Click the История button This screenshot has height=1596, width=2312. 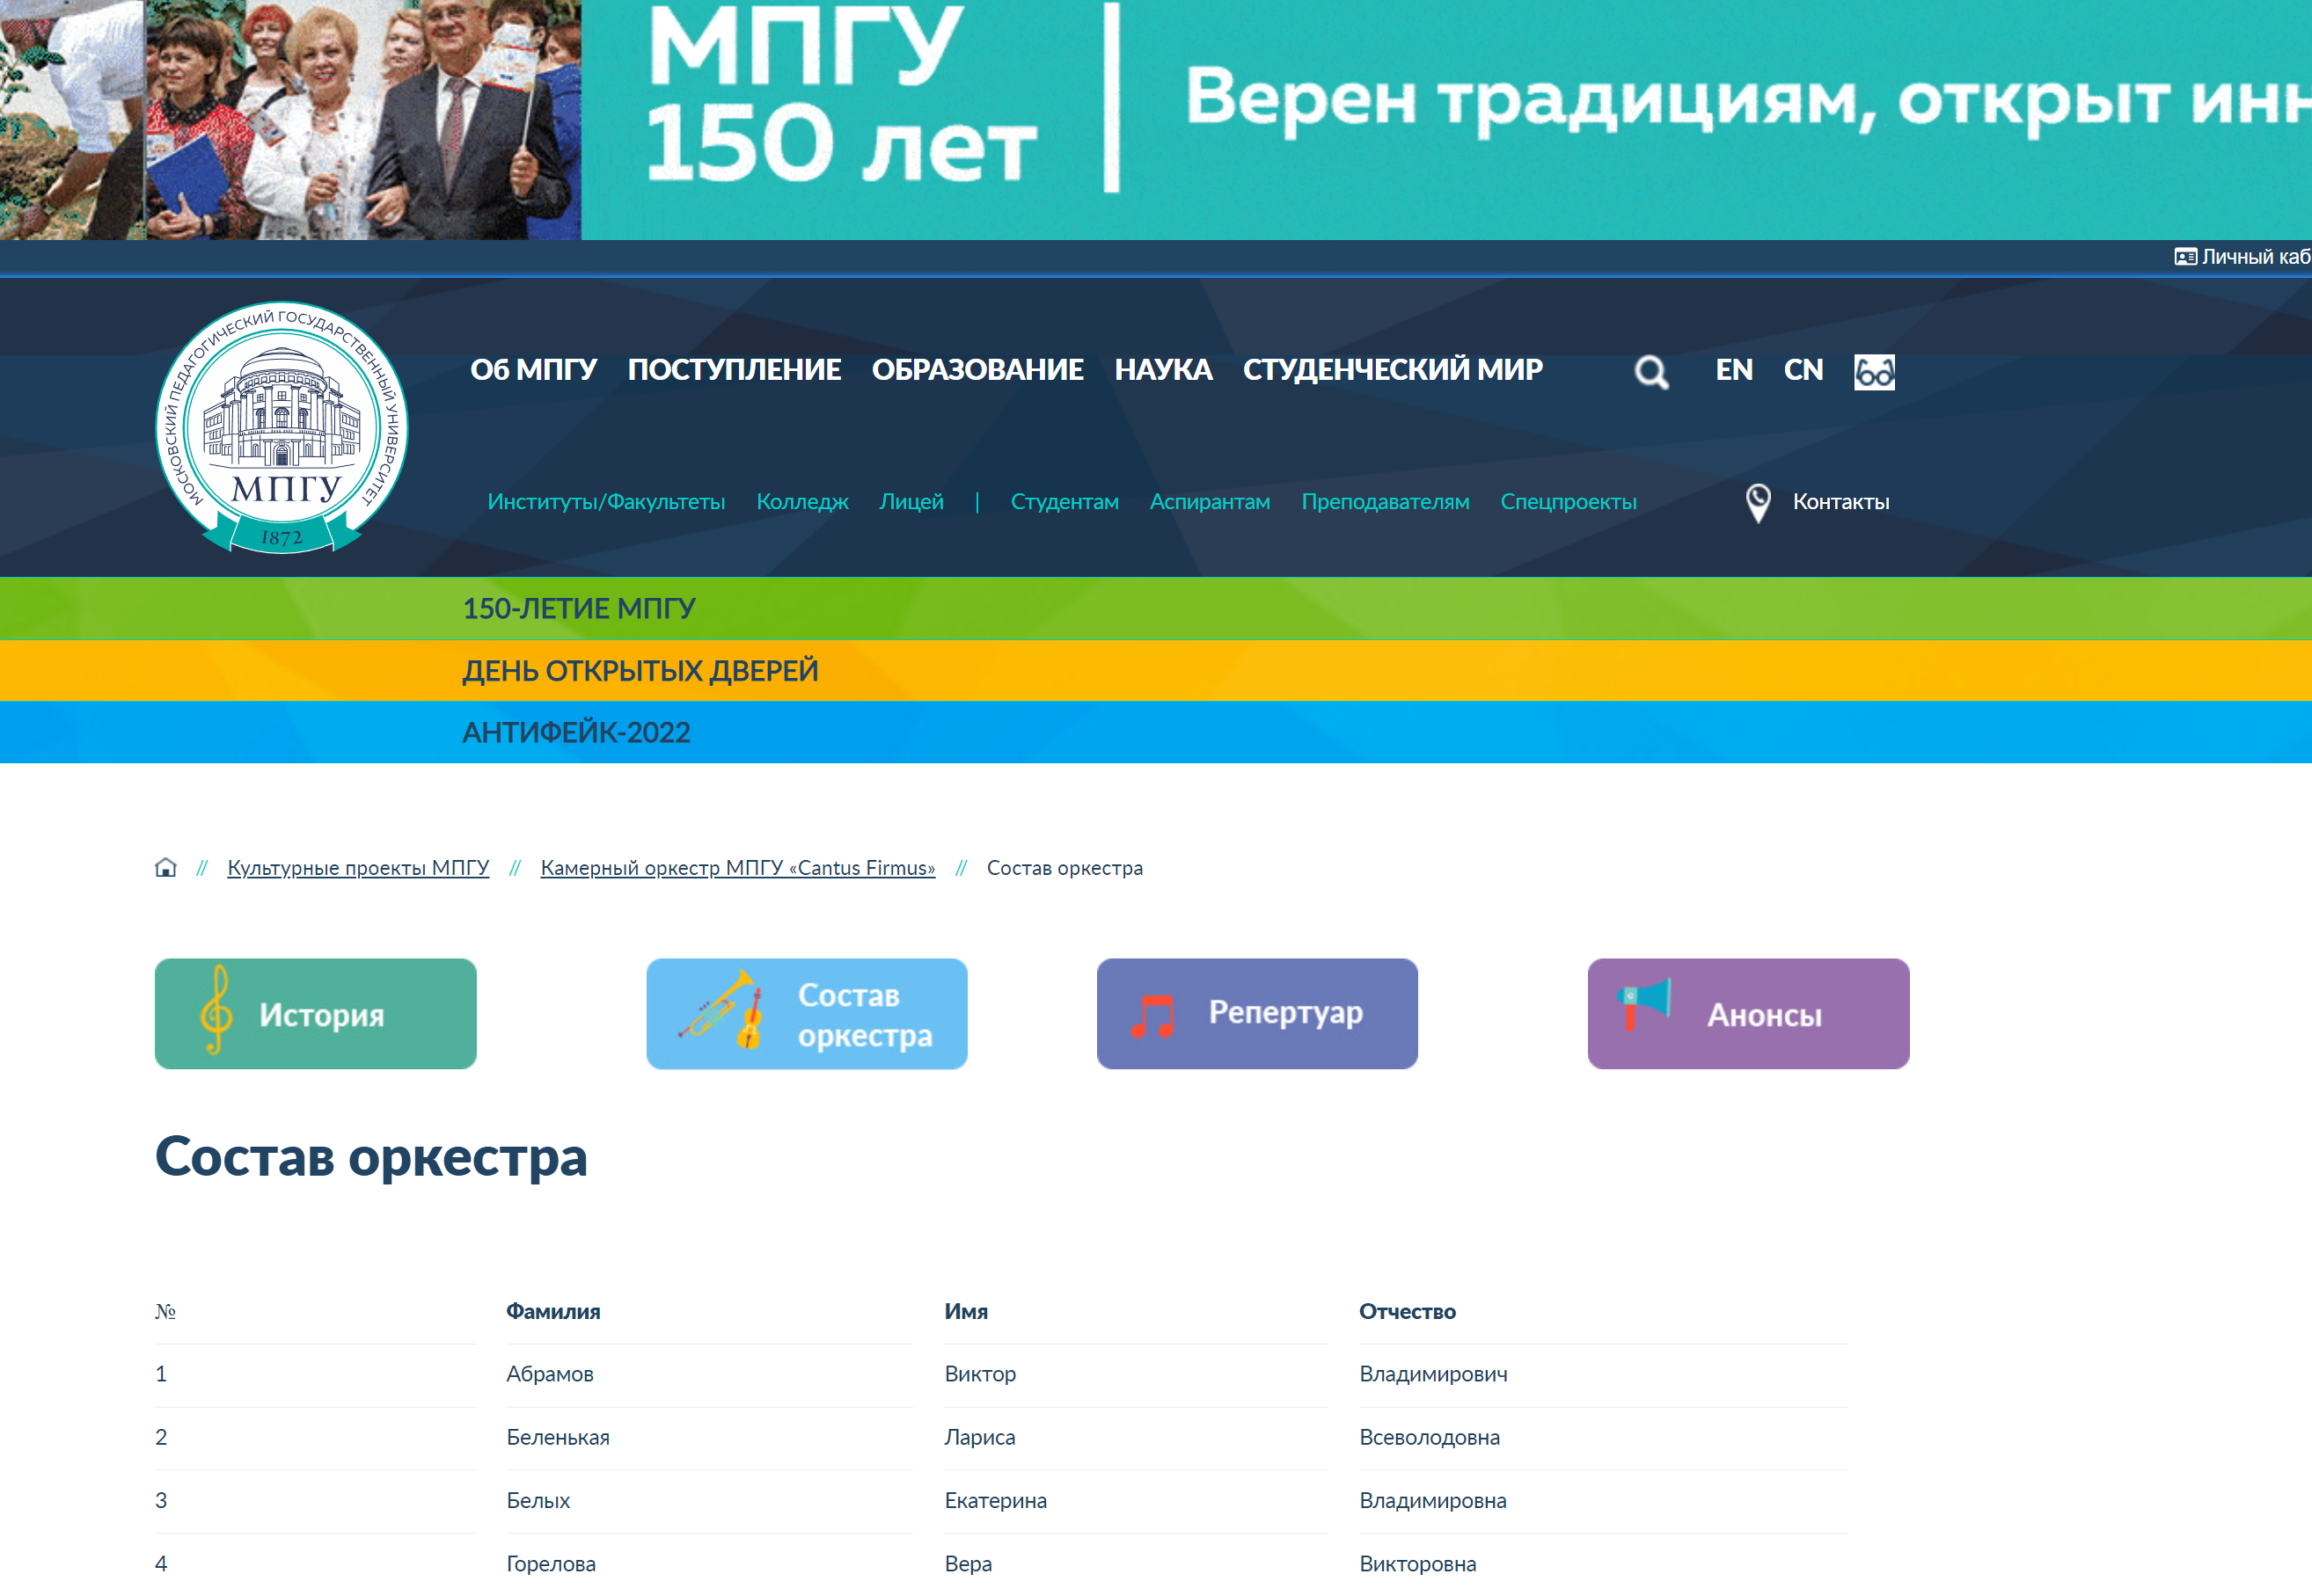pyautogui.click(x=315, y=1014)
